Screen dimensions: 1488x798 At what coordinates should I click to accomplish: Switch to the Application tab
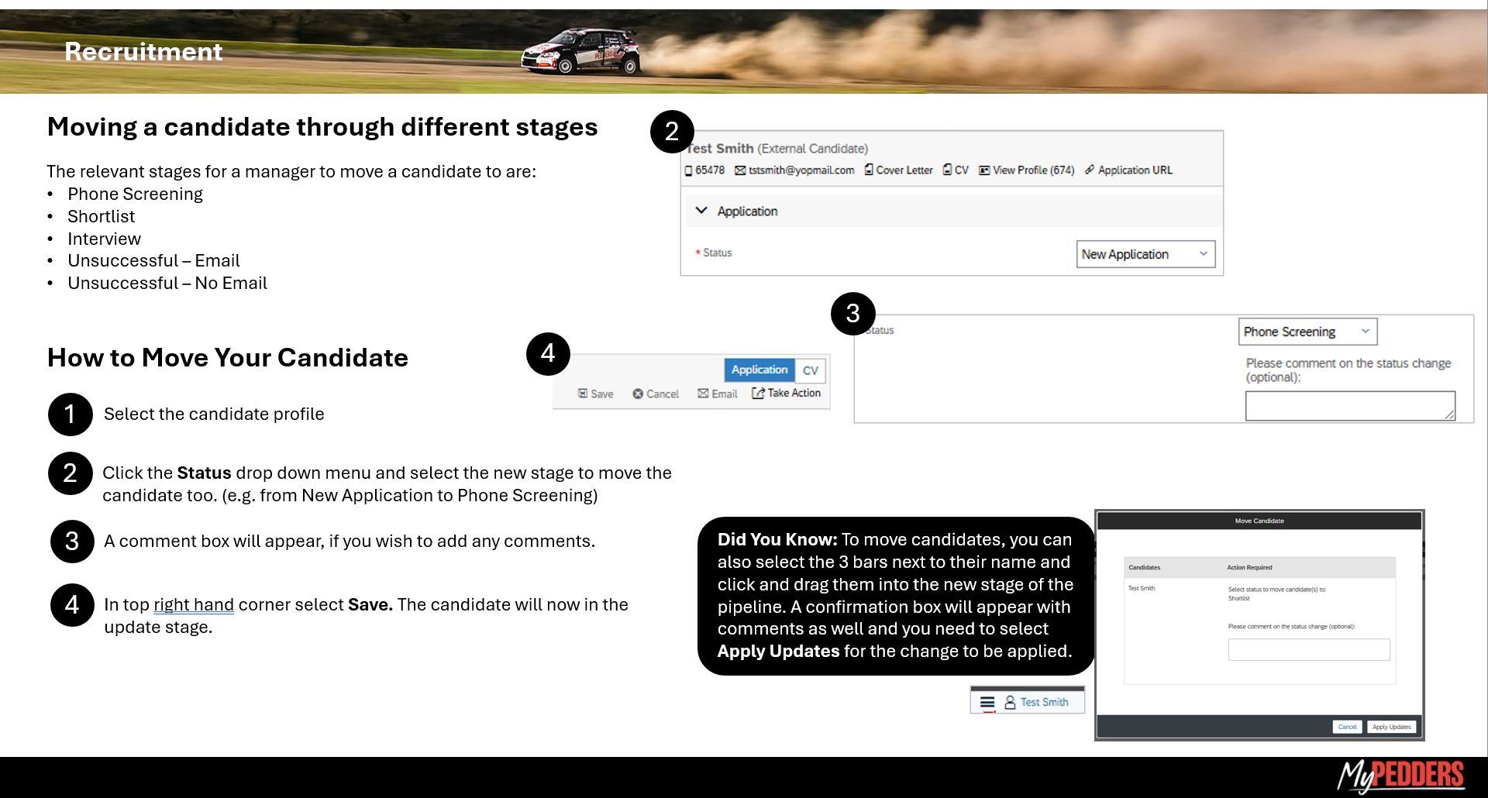tap(759, 370)
